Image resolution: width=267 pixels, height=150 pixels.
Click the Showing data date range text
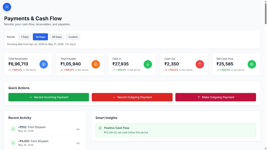click(x=41, y=44)
